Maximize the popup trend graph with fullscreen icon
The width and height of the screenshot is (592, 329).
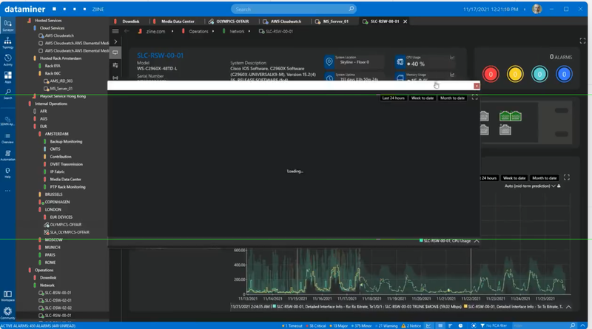click(x=474, y=98)
